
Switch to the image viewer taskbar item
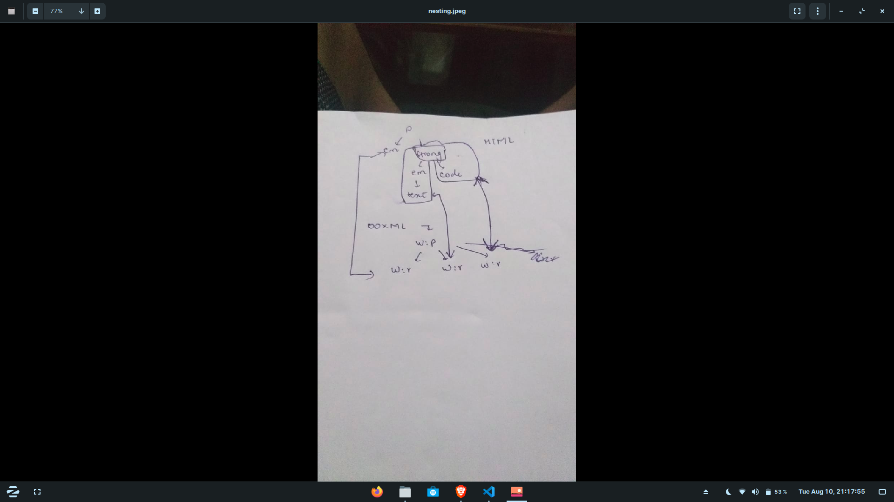[x=517, y=491]
